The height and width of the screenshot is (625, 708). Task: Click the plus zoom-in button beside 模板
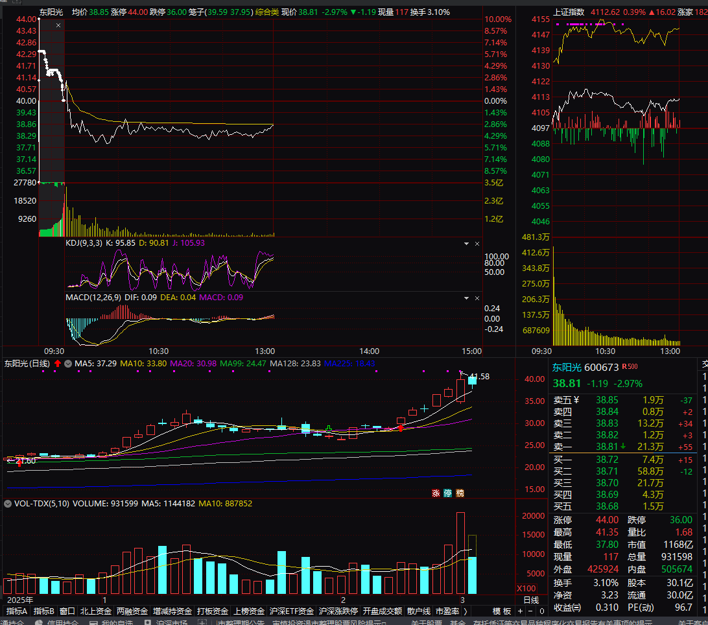tap(520, 611)
